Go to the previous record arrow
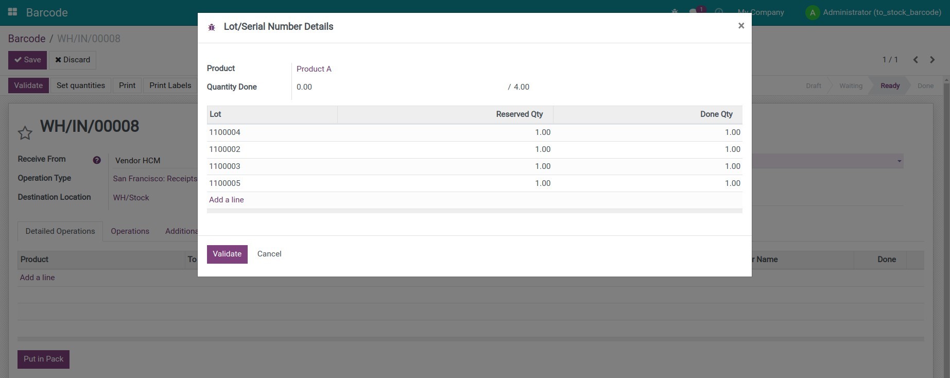950x378 pixels. [916, 60]
